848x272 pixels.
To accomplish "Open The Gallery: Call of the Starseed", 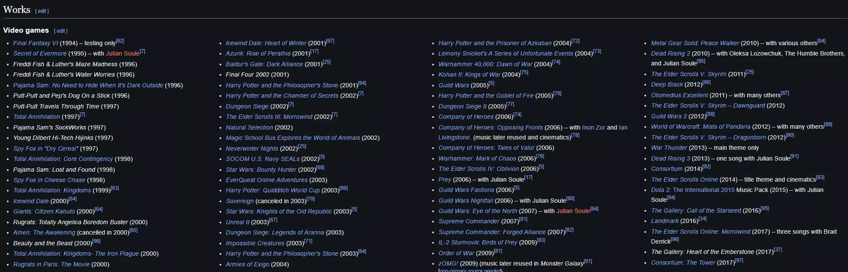I will click(x=696, y=211).
